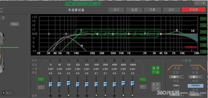Click EQ node 3 on the curve
Viewport: 208px width, 98px height.
click(81, 31)
